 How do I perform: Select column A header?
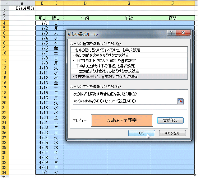point(22,3)
